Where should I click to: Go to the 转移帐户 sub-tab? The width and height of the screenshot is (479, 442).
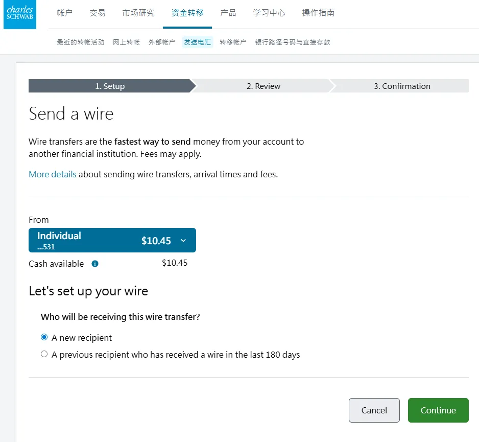pos(233,42)
